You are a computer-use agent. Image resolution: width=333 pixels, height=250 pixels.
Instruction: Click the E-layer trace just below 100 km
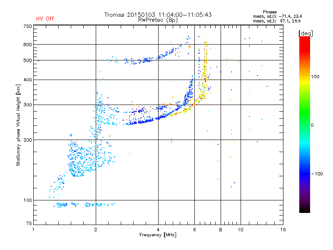click(84, 205)
